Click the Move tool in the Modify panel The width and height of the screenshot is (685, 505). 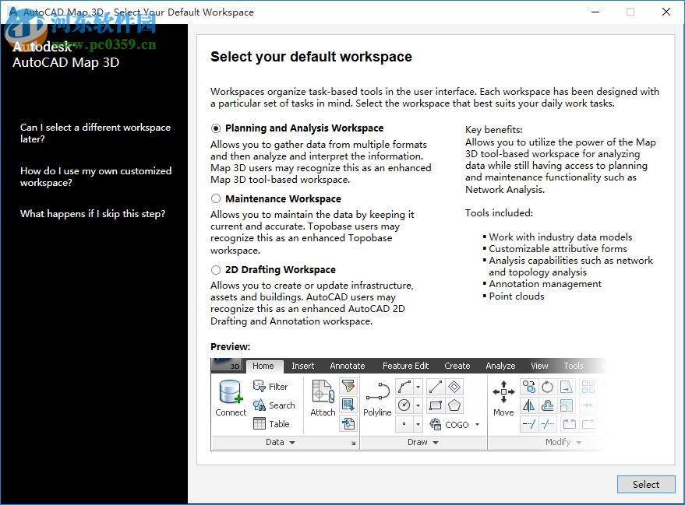tap(502, 397)
